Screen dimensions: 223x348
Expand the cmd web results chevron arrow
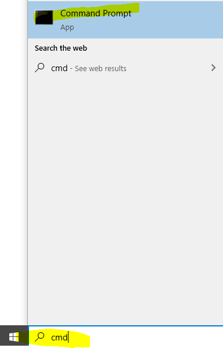tap(213, 68)
